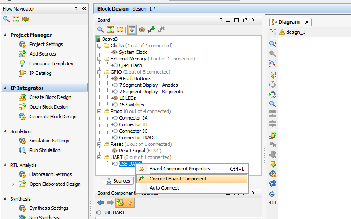Select Connector JXADC
The width and height of the screenshot is (351, 219).
tap(138, 138)
